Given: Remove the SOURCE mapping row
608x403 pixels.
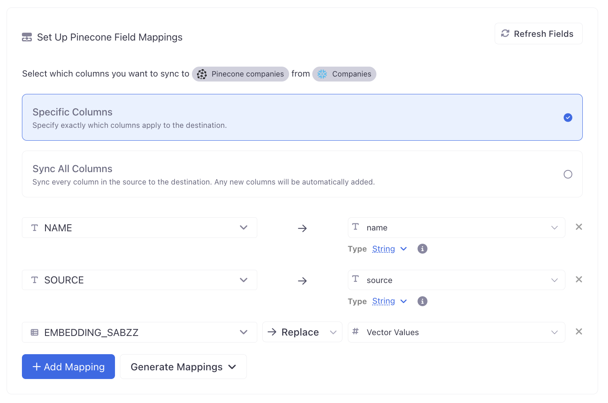Looking at the screenshot, I should [579, 279].
